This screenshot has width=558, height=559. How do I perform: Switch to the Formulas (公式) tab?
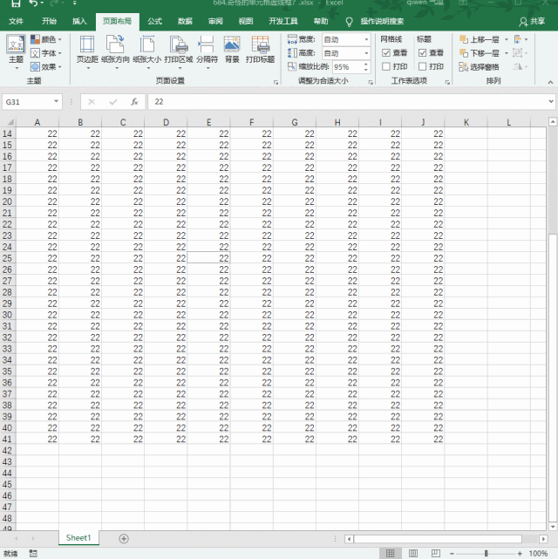[x=154, y=22]
